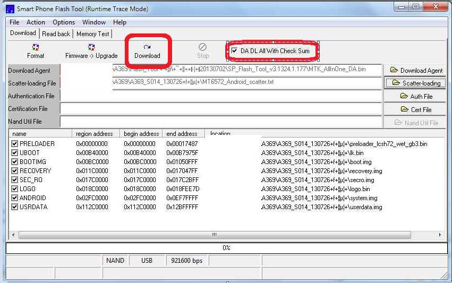Screen dimensions: 452x283
Task: Switch to the Memory Test tab
Action: (93, 34)
